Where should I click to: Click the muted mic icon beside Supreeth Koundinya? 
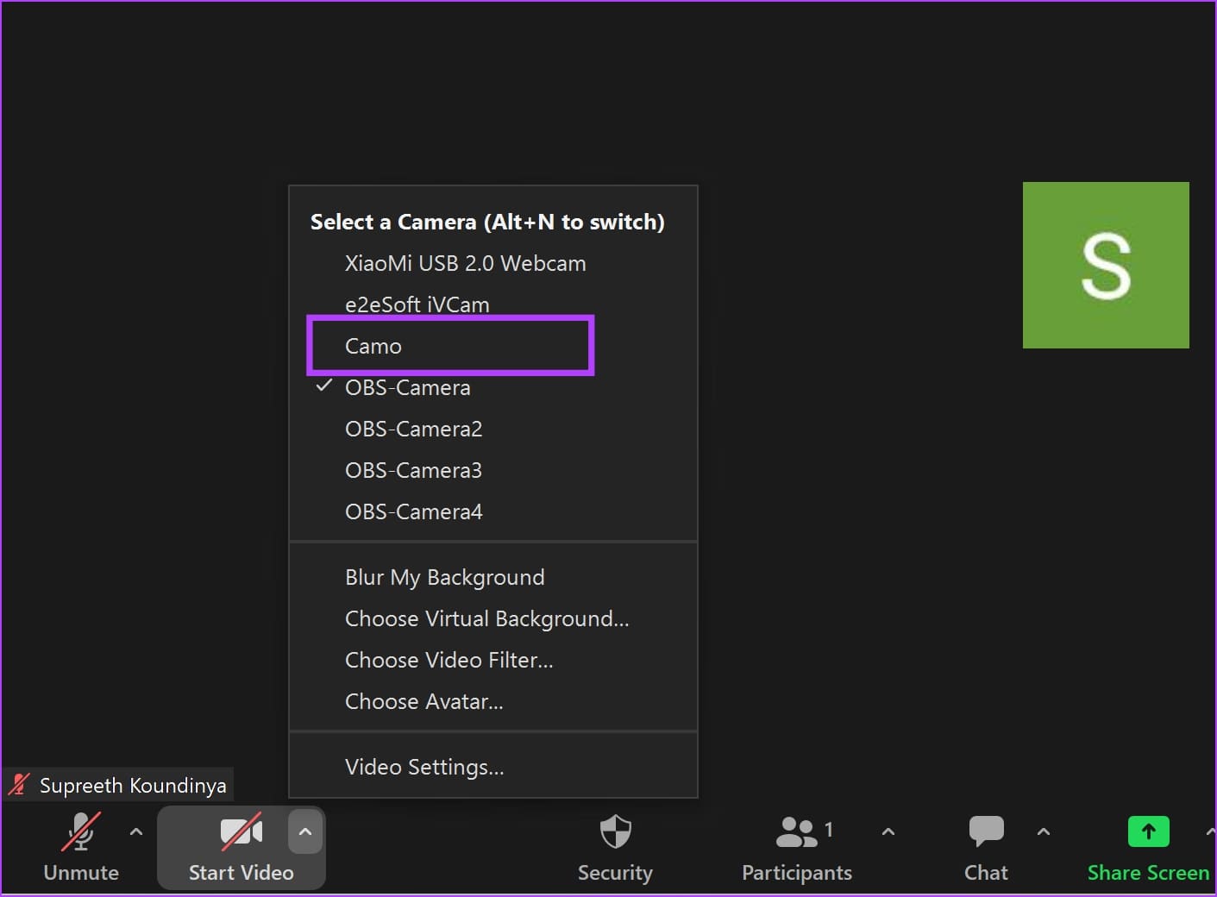click(19, 785)
